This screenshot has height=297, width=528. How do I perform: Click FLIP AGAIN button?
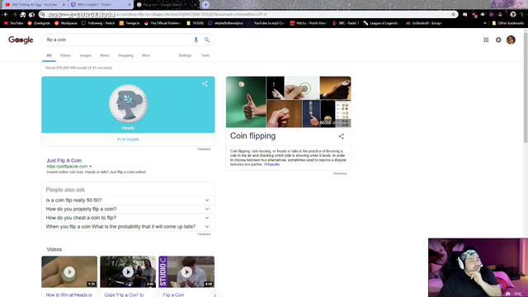128,139
